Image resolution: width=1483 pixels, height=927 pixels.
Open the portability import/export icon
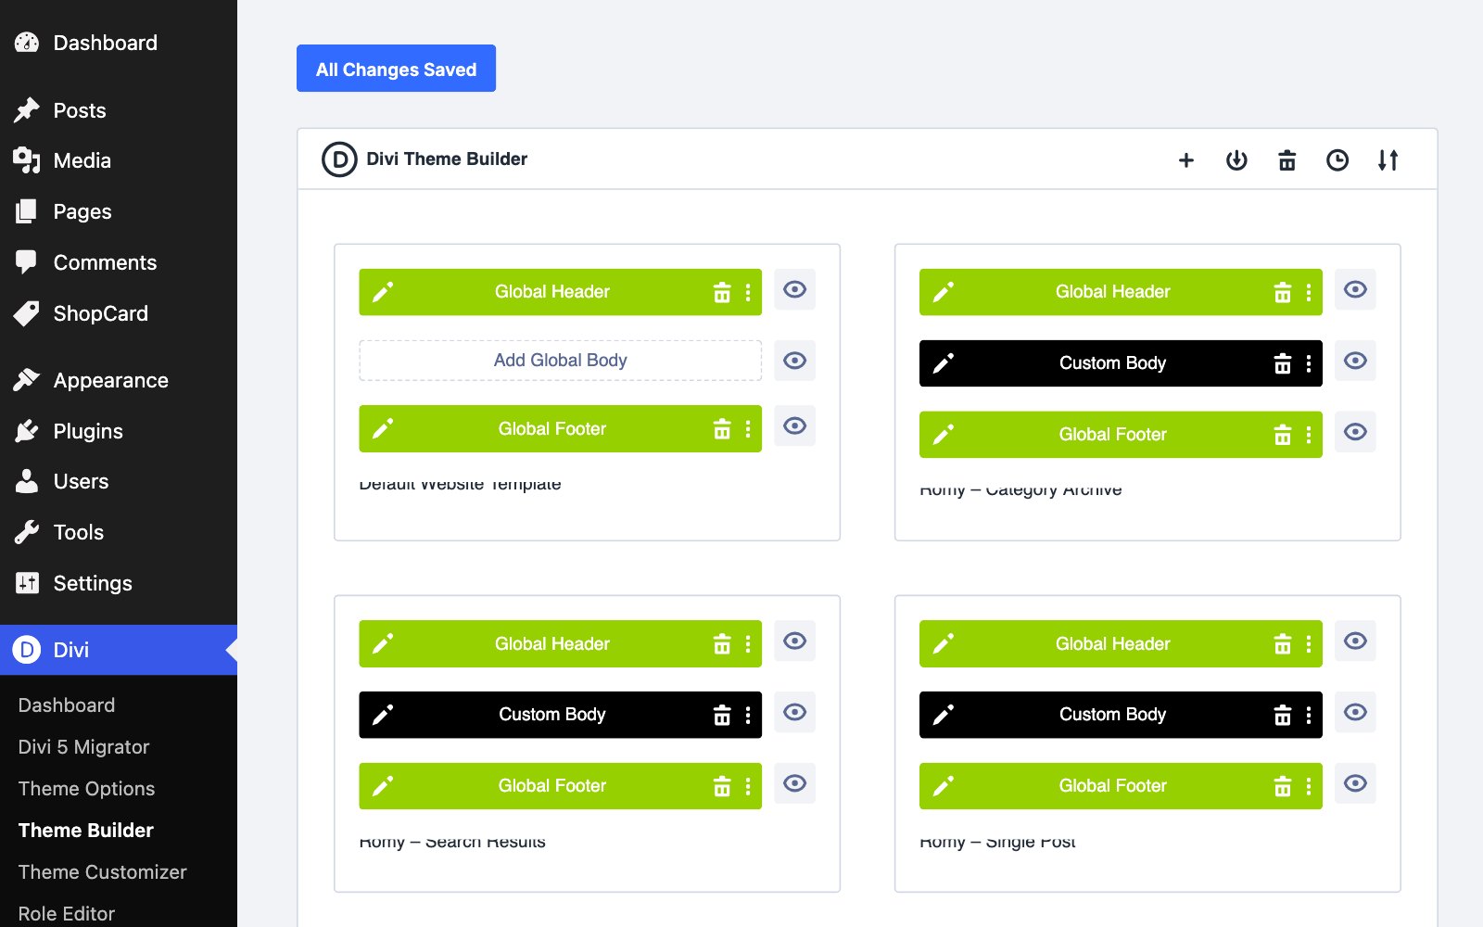1236,160
